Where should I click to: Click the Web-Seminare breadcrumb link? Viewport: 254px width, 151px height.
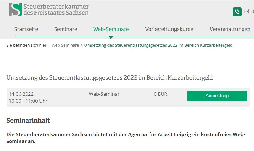(65, 45)
